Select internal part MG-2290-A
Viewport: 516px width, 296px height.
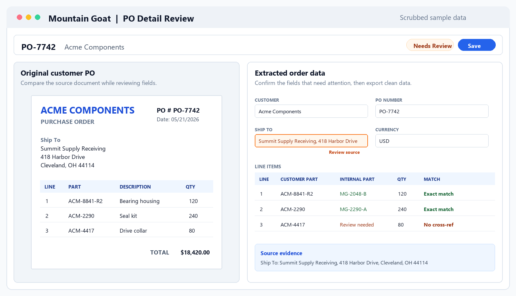coord(353,209)
